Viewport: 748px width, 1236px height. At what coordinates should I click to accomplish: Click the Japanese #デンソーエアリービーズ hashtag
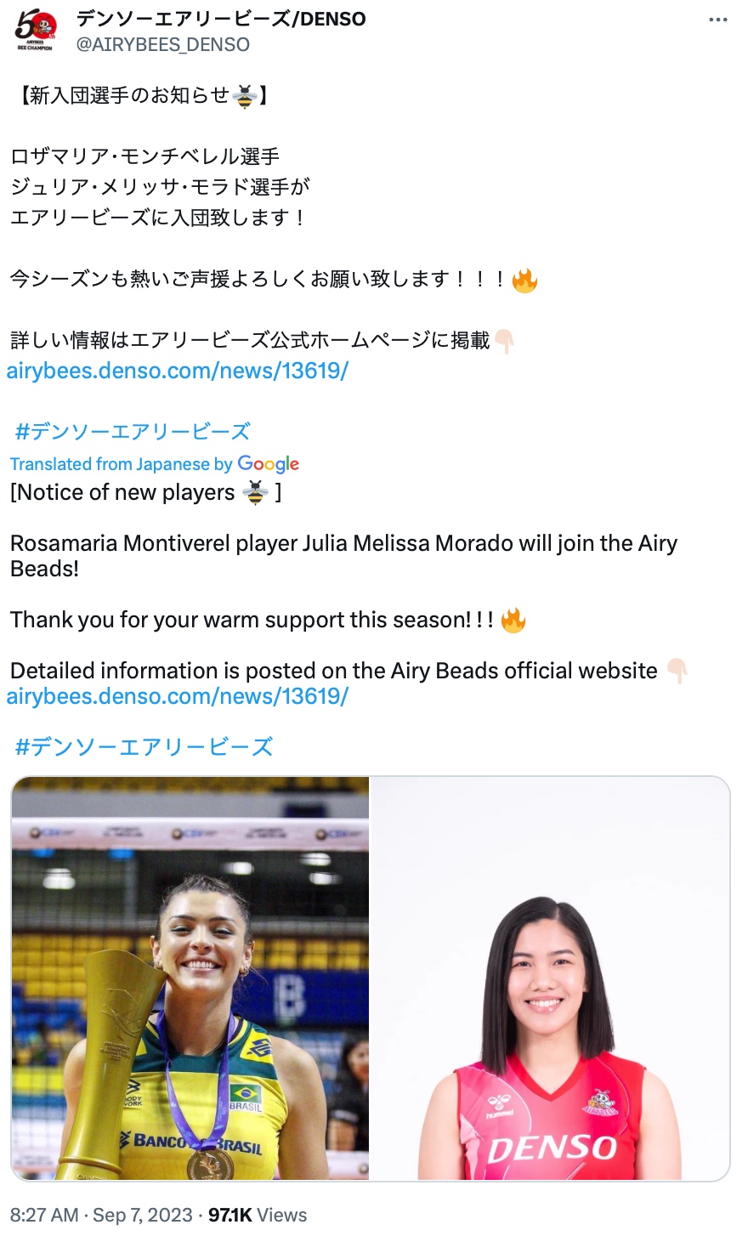133,431
